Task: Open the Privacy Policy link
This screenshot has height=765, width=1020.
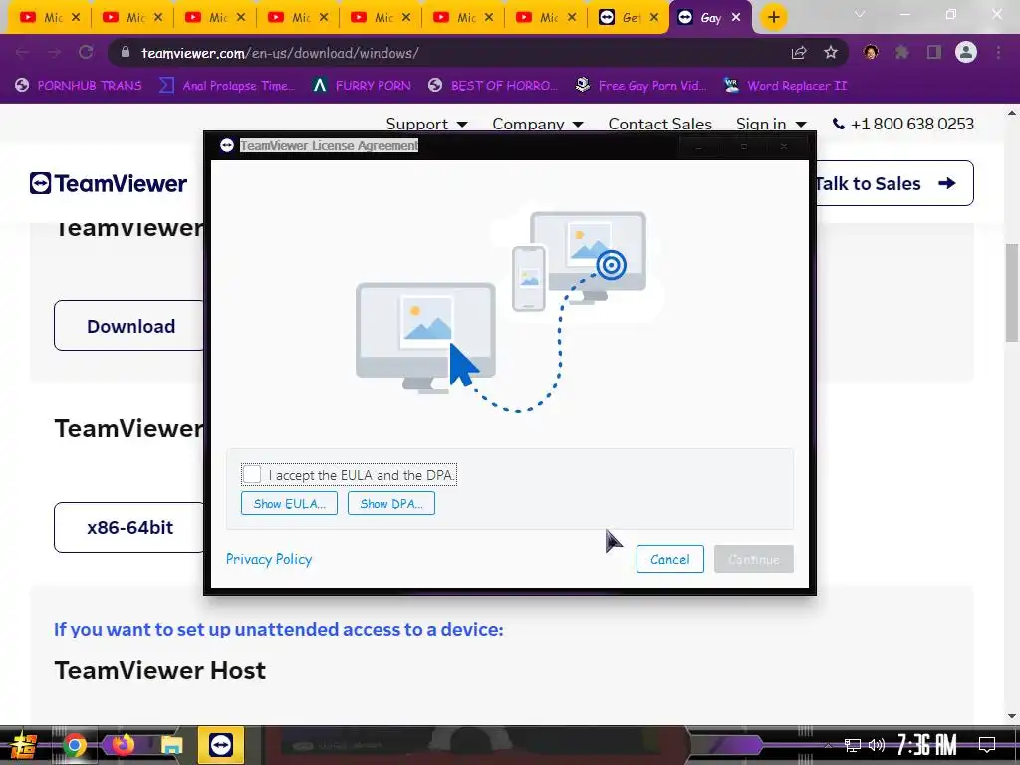Action: click(269, 559)
